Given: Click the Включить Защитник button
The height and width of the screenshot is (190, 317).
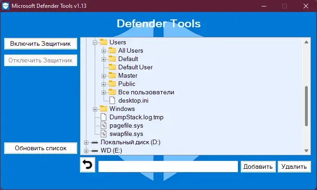Looking at the screenshot, I should pos(41,43).
